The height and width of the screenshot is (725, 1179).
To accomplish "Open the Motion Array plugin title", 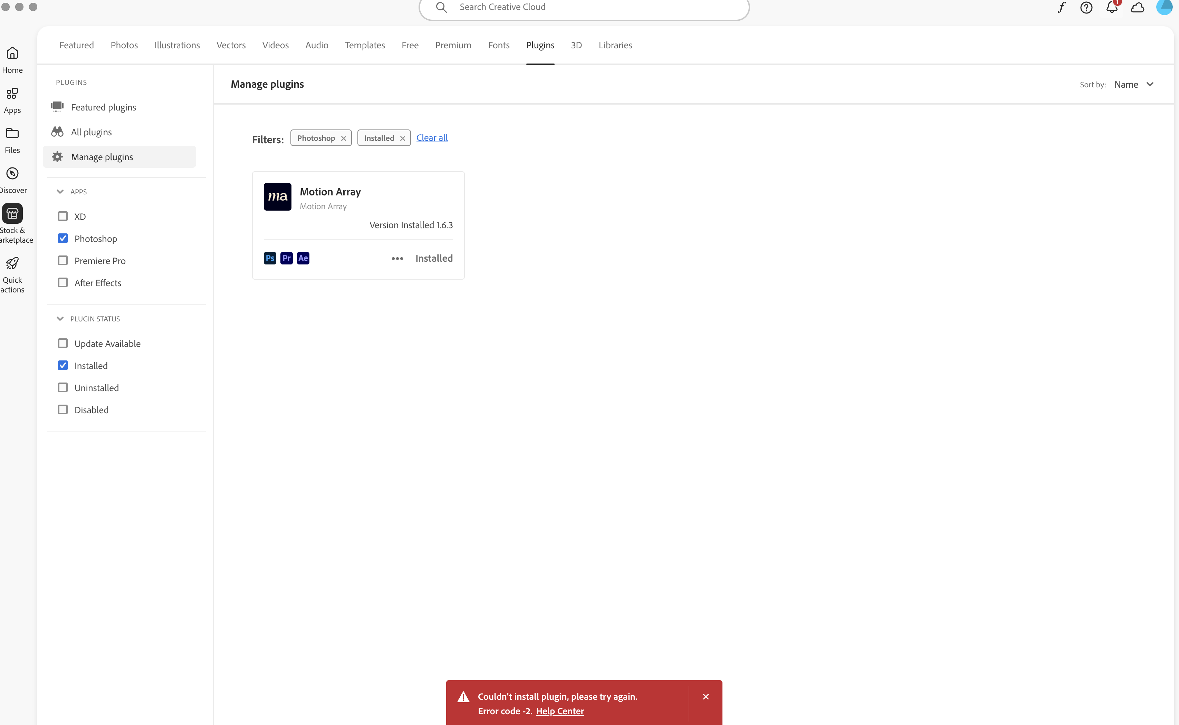I will click(330, 192).
